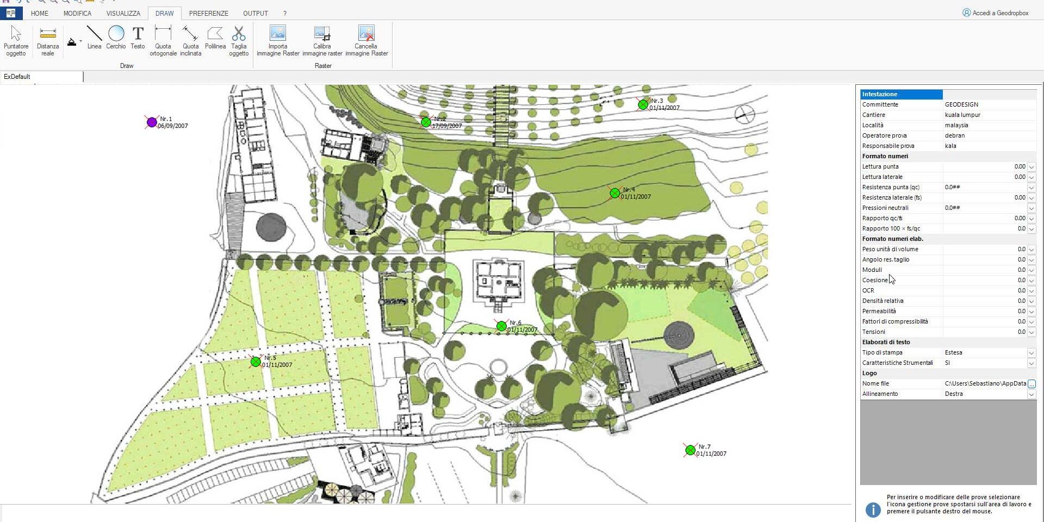This screenshot has width=1044, height=522.
Task: Use the Taglia oggetto scissors tool
Action: pos(239,41)
